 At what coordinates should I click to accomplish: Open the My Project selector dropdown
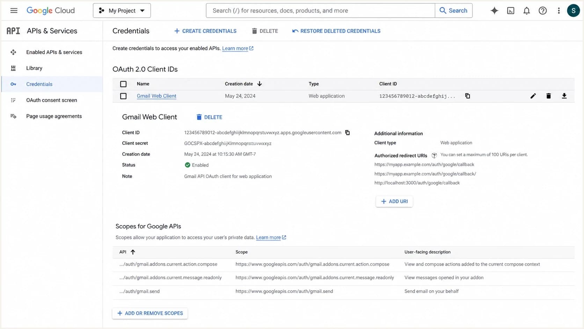pyautogui.click(x=122, y=10)
